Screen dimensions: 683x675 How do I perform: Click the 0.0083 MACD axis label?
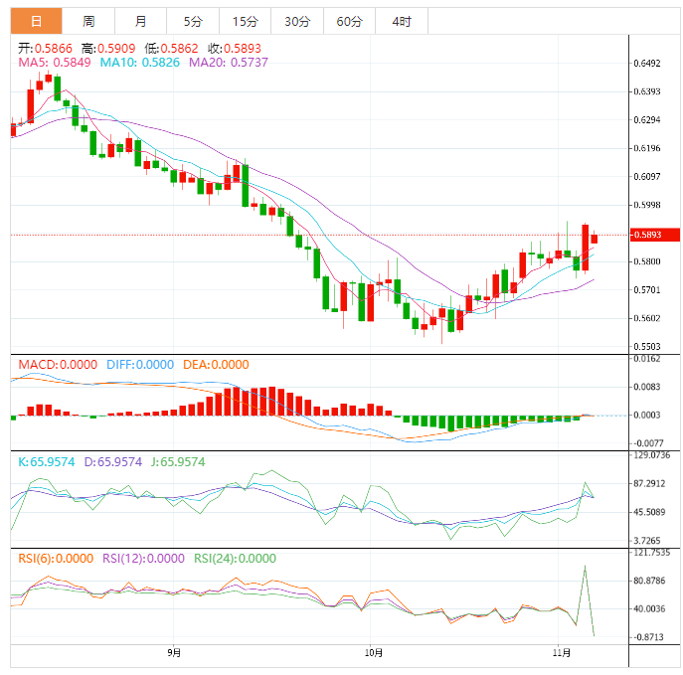pos(647,387)
